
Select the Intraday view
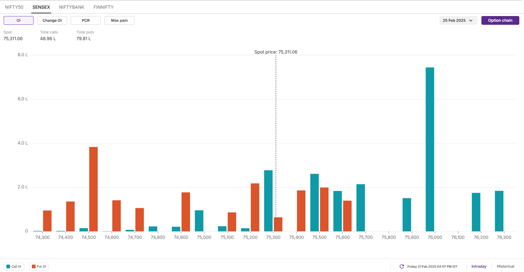click(479, 267)
